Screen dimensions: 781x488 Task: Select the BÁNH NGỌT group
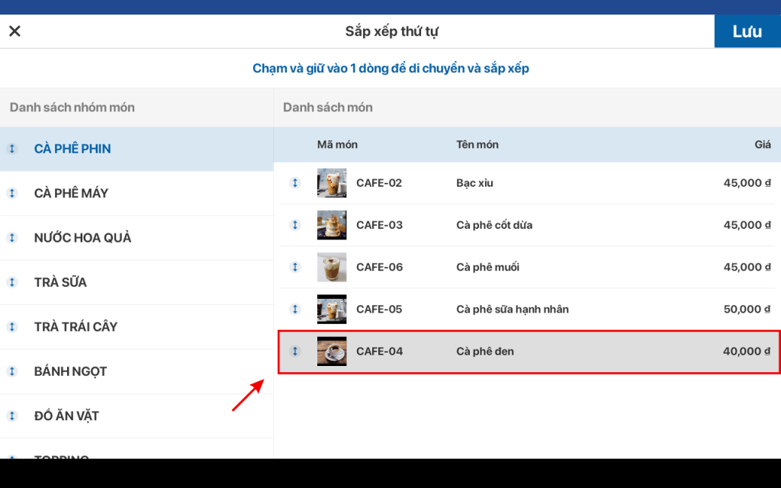(x=70, y=371)
